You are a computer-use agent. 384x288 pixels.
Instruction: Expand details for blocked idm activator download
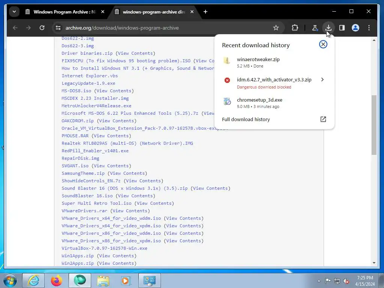coord(322,79)
